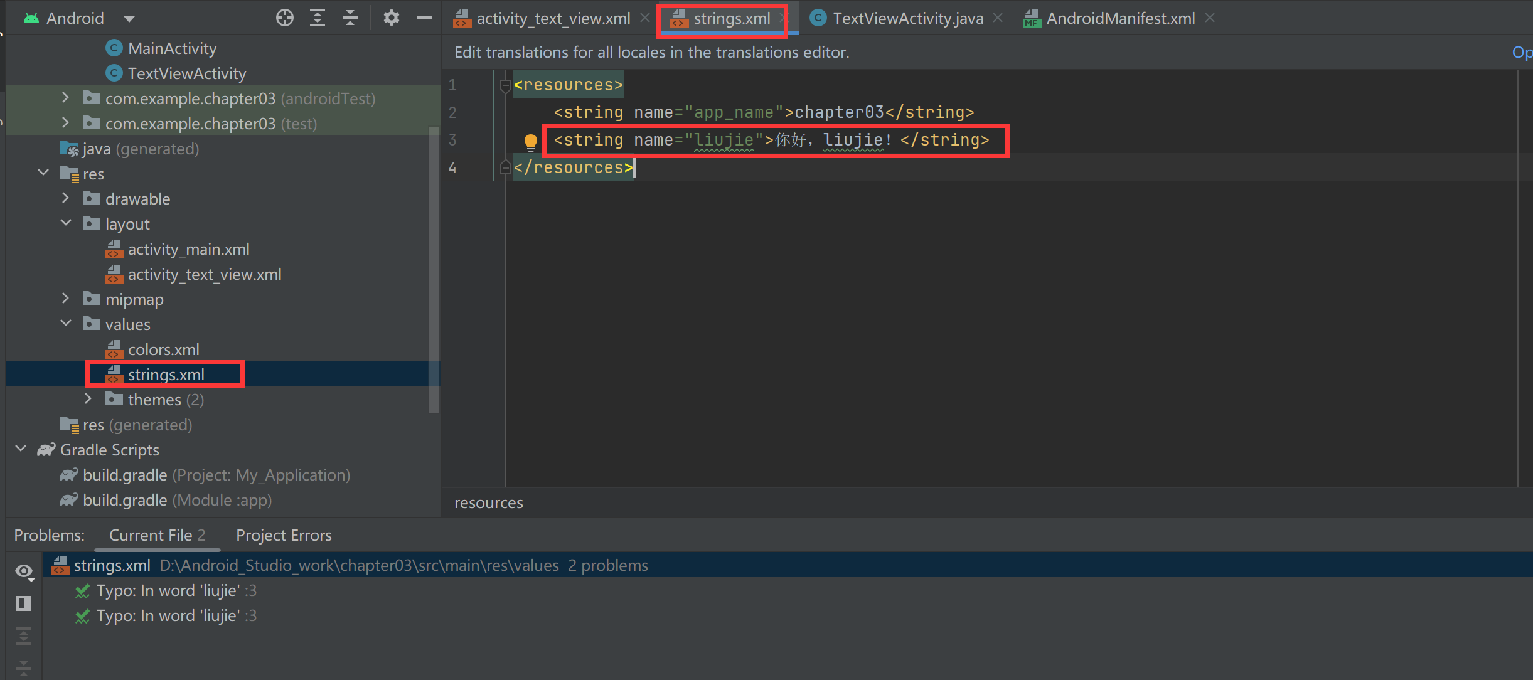Screen dimensions: 1533x680
Task: Click the Collapse All toolbar icon
Action: (x=350, y=18)
